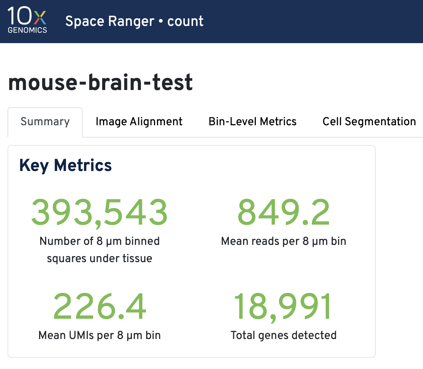Screen dimensions: 423x369
Task: Click the GENOMICS text under the logo
Action: pos(27,30)
